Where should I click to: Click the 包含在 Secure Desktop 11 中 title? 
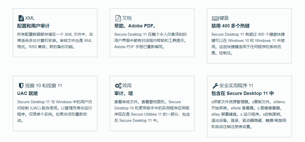[243, 93]
